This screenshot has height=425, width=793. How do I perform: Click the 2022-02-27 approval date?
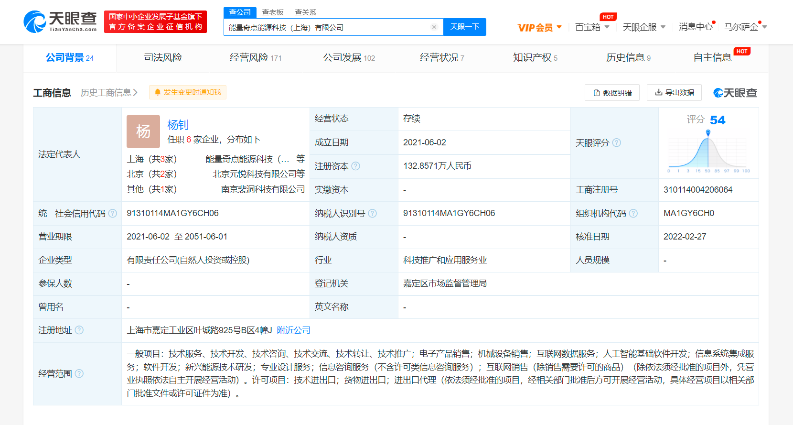pos(685,237)
